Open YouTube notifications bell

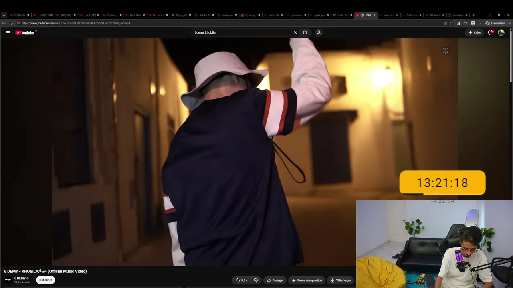tap(490, 33)
